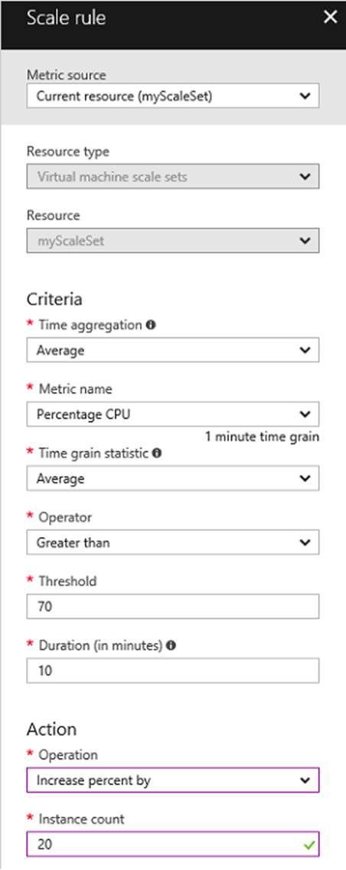The width and height of the screenshot is (346, 870).
Task: Focus the Threshold field showing 70
Action: point(173,606)
